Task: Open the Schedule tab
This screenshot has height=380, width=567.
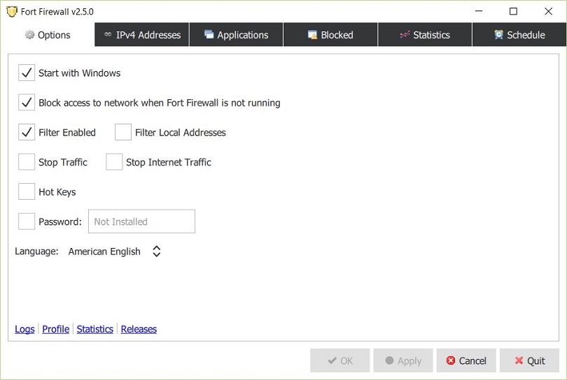Action: 519,35
